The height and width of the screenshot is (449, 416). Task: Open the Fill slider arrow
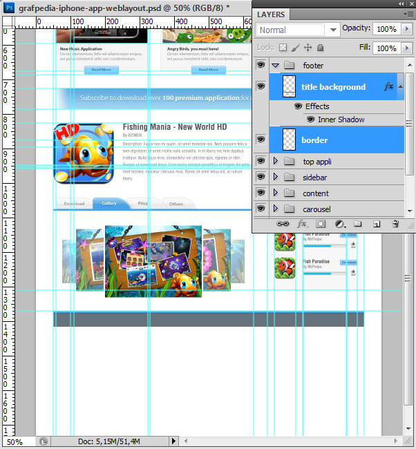[406, 48]
